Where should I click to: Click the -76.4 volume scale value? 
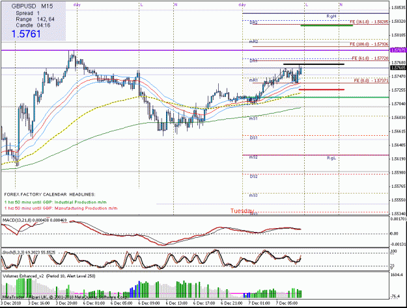point(397,296)
